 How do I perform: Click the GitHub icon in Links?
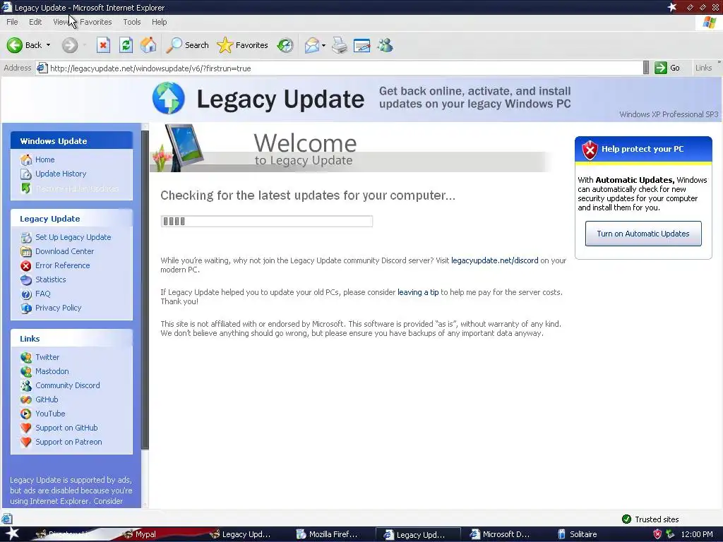coord(26,400)
